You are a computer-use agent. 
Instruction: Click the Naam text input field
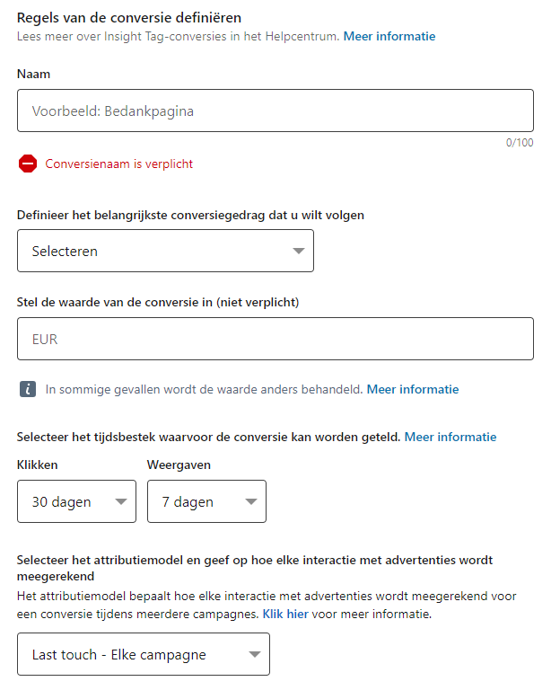tap(275, 111)
